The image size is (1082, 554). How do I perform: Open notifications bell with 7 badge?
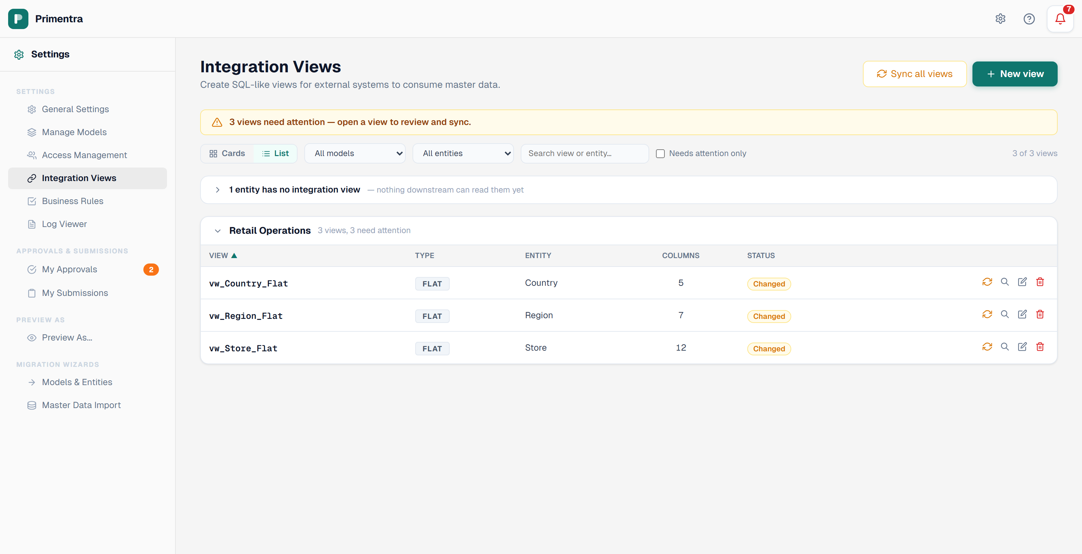[1060, 19]
